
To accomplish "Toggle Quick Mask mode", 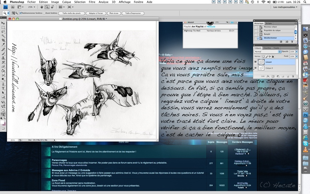I will click(3, 128).
